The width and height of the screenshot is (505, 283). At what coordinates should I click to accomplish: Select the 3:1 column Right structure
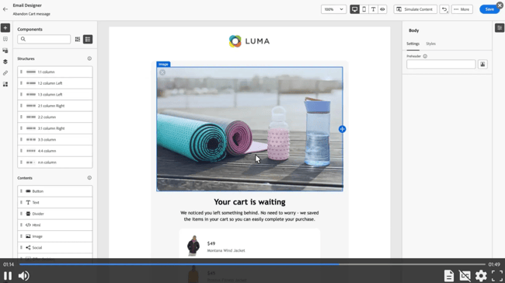point(55,128)
